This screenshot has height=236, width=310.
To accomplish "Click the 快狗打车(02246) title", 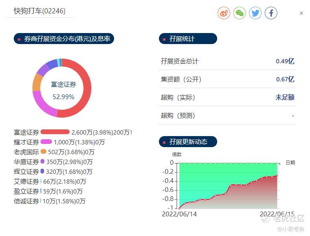I will point(40,11).
